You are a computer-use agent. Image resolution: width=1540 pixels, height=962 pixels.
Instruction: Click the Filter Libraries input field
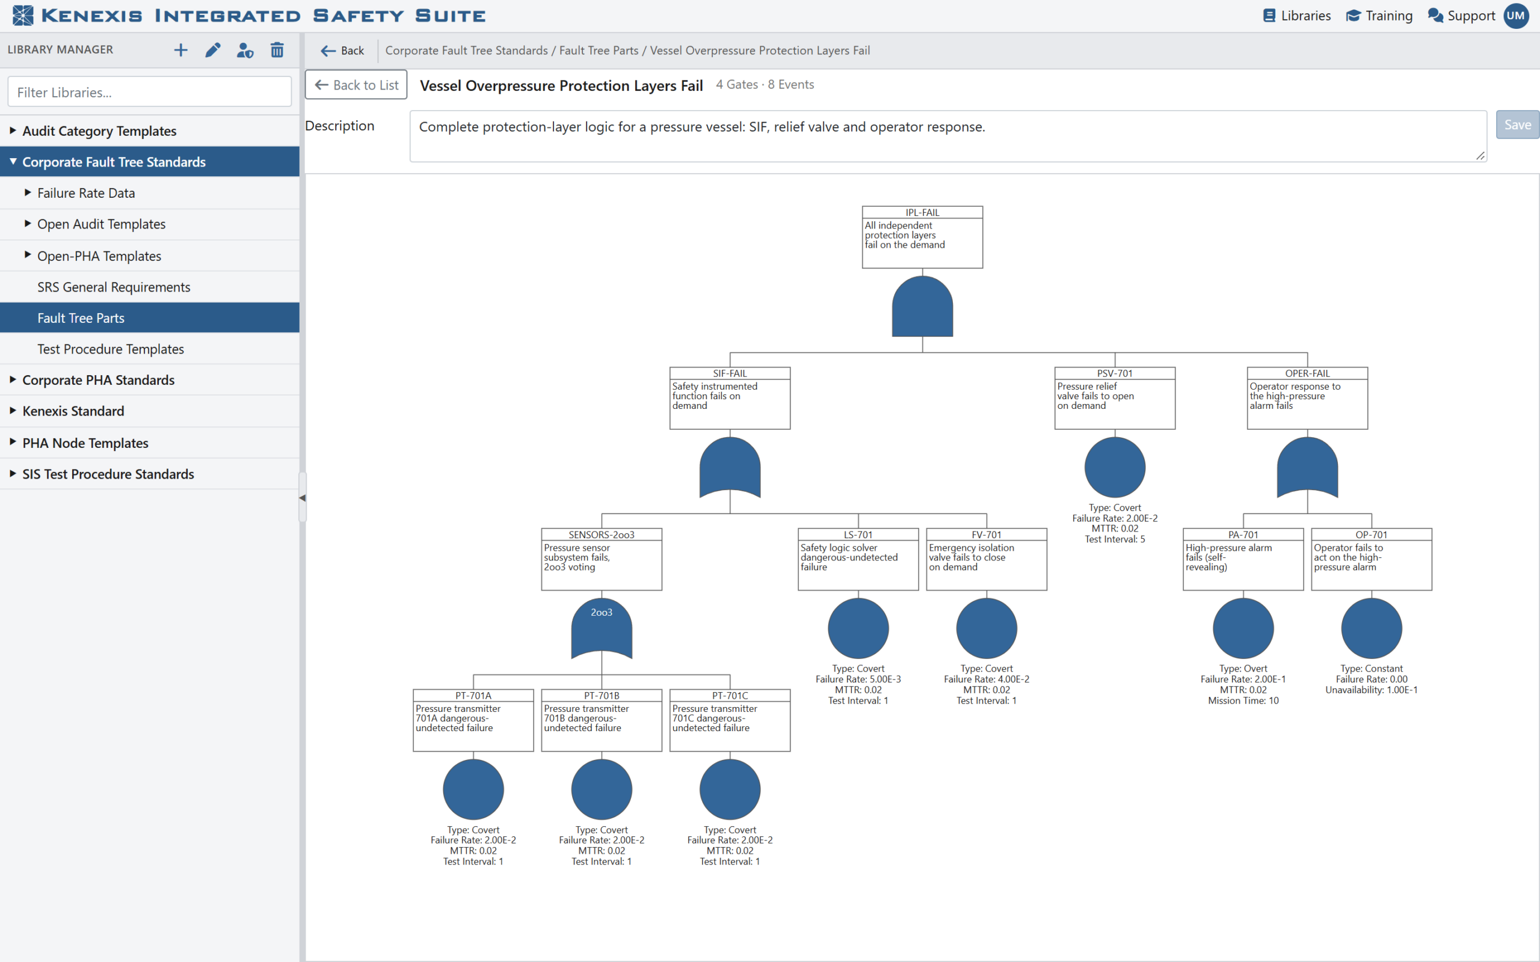coord(150,92)
